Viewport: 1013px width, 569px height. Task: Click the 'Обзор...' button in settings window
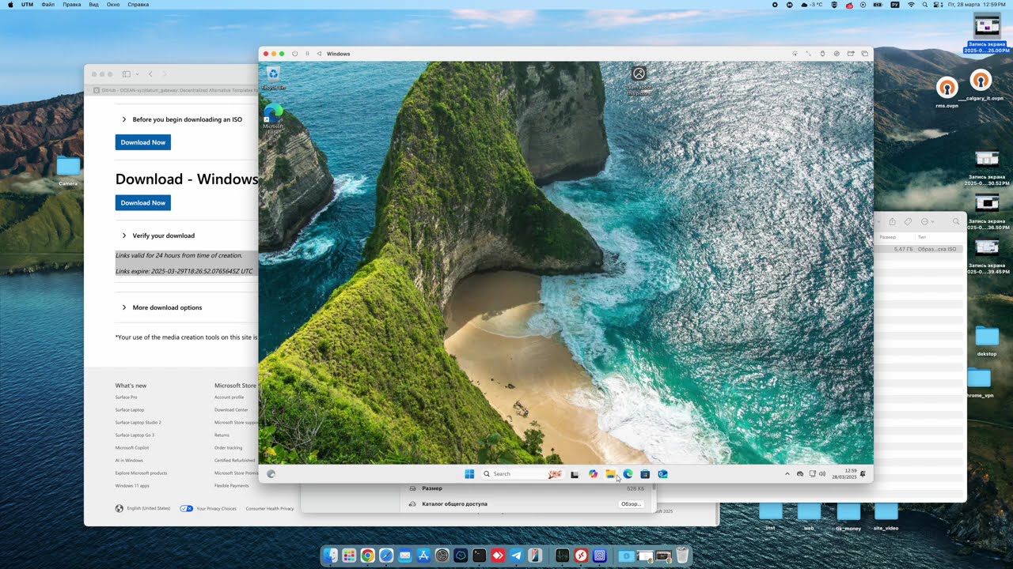pyautogui.click(x=631, y=504)
